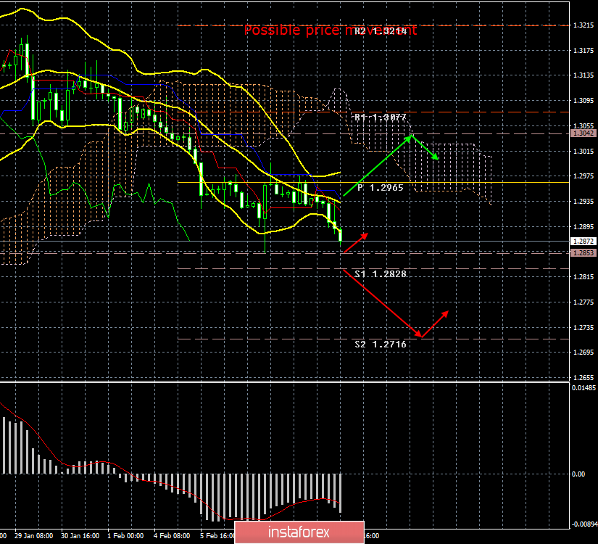Click the 29 Jan 08:00 time label
Screen dimensions: 598x544
click(x=33, y=535)
